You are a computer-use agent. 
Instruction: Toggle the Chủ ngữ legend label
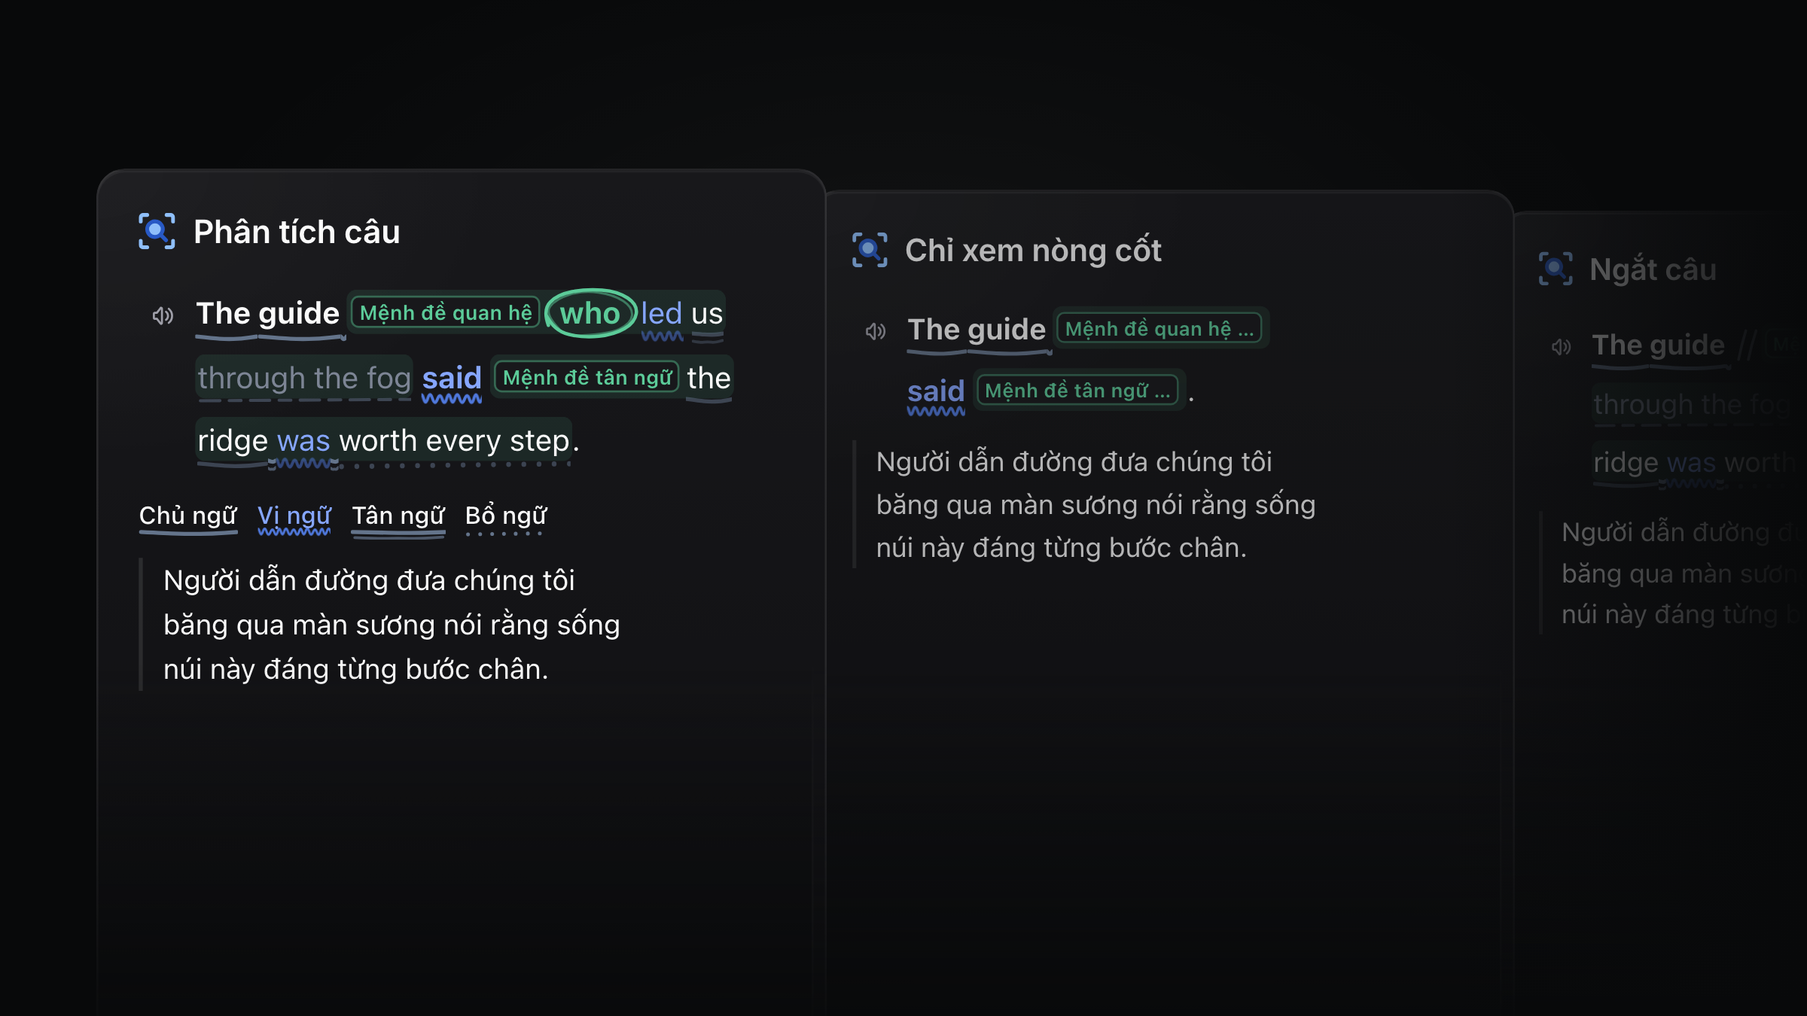(x=188, y=516)
